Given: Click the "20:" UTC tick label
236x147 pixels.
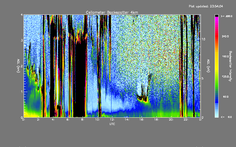Looking at the screenshot, I should (x=171, y=120).
